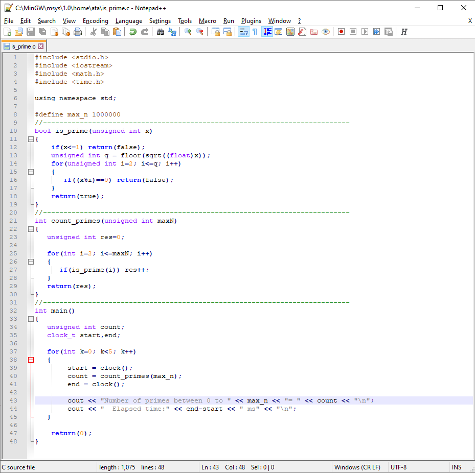Click the Print toolbar icon
The image size is (475, 473).
pyautogui.click(x=78, y=32)
